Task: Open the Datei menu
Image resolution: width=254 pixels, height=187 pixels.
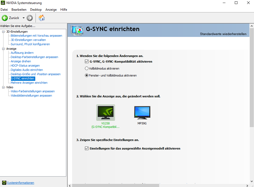Action: pos(4,9)
